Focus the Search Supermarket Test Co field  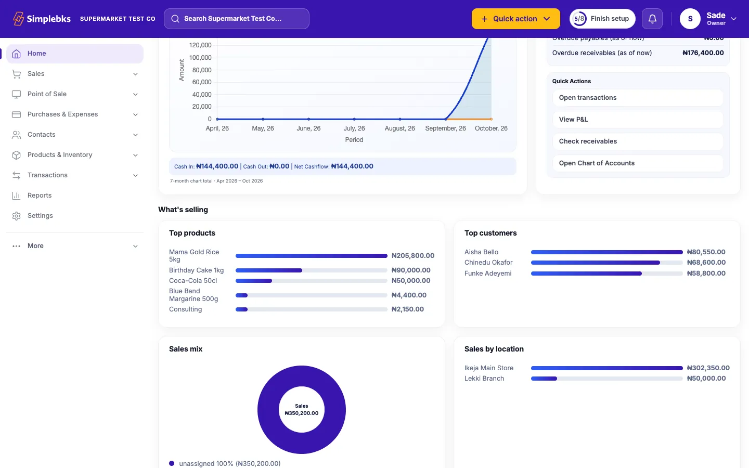click(x=237, y=19)
